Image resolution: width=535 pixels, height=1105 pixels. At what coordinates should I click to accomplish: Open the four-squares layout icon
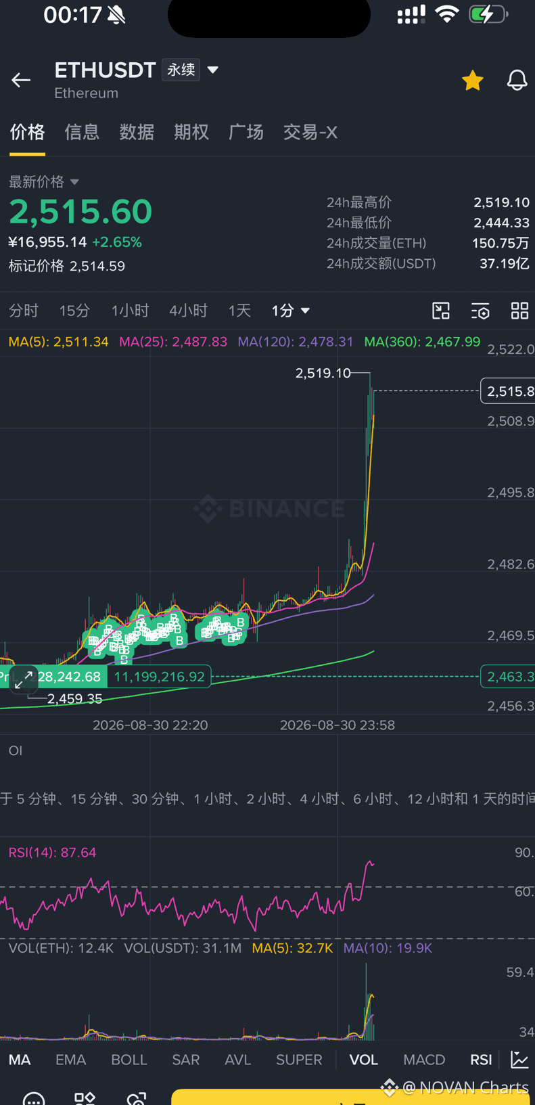(x=519, y=311)
